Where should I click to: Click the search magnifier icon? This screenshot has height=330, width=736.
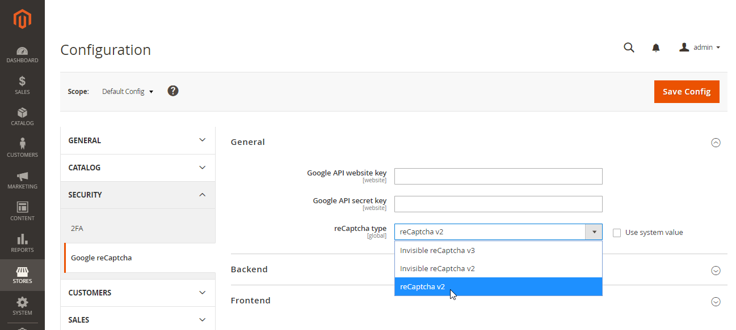pos(629,48)
